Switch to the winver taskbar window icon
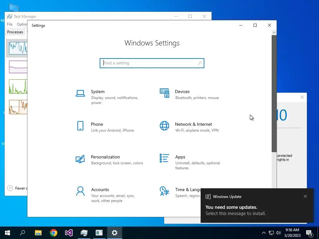Image resolution: width=319 pixels, height=239 pixels. 99,233
